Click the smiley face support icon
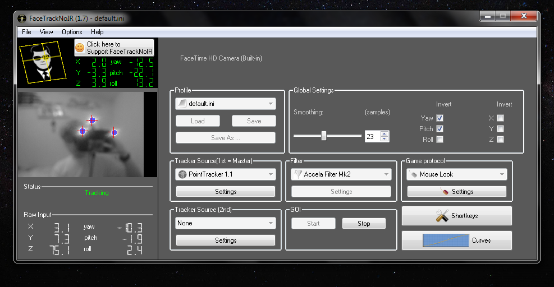The width and height of the screenshot is (554, 287). [x=80, y=48]
